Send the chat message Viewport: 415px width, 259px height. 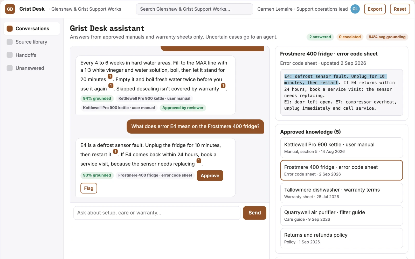click(254, 213)
